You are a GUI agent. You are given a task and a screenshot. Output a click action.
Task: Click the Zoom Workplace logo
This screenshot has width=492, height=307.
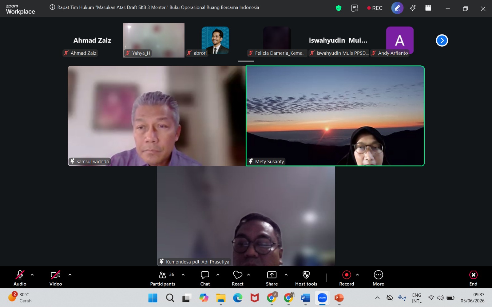tap(20, 10)
